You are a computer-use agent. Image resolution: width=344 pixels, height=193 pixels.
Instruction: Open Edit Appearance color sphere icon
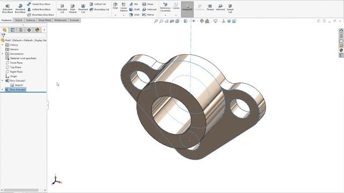(202, 21)
